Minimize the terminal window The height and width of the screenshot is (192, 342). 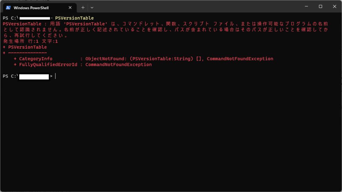[x=306, y=7]
